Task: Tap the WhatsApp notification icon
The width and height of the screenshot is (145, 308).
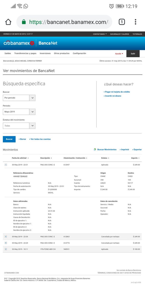Action: 26,6
